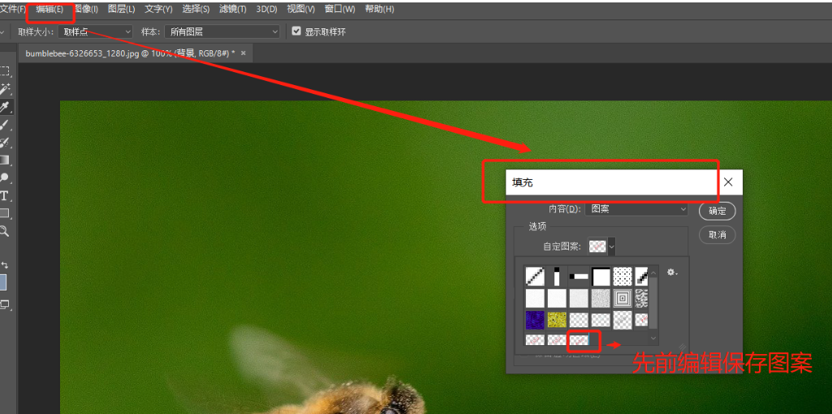
Task: Expand the 自定图案 picker arrow
Action: click(x=612, y=246)
